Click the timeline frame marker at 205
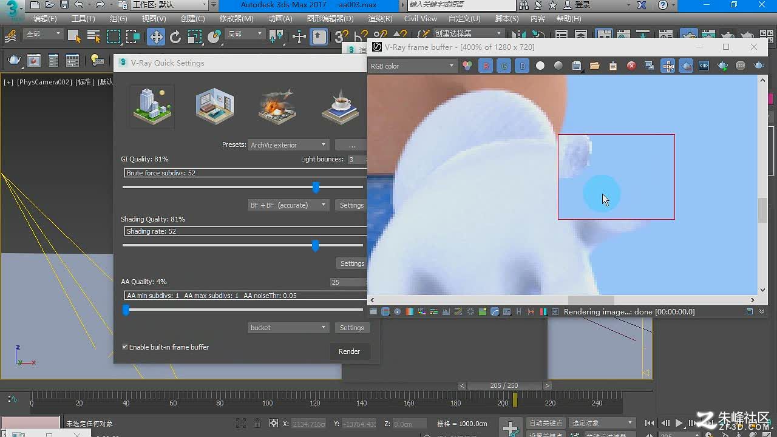 coord(515,401)
